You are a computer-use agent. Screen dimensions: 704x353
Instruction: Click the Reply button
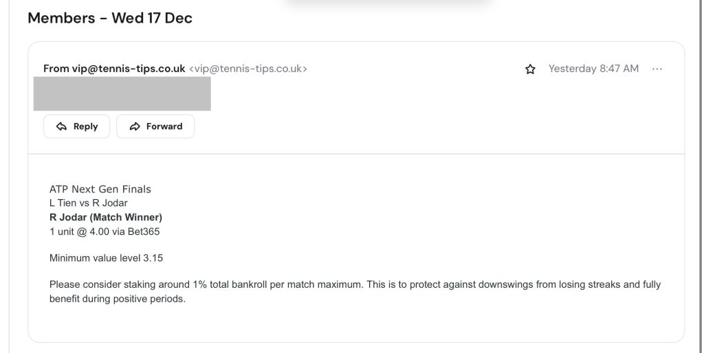(x=76, y=126)
